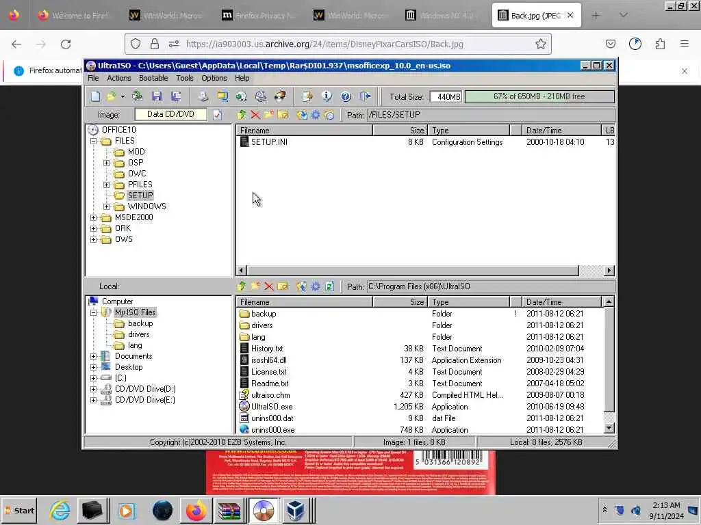
Task: Click the green Up arrow in Local pane
Action: click(x=242, y=286)
